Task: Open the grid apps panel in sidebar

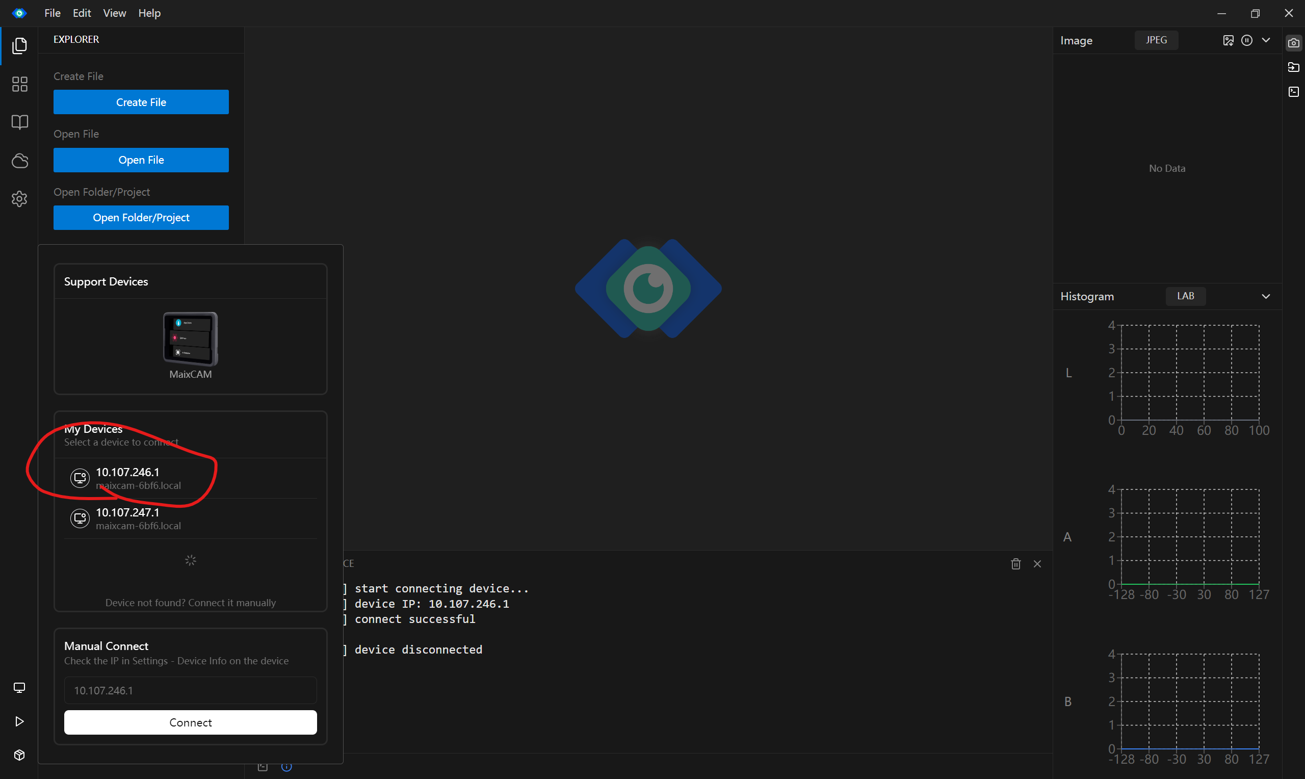Action: [19, 84]
